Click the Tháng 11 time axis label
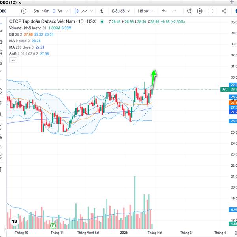Image resolution: width=237 pixels, height=237 pixels. (x=57, y=233)
